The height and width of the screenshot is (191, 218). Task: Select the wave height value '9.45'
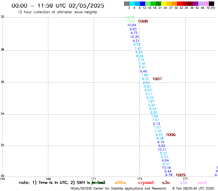coord(143,71)
